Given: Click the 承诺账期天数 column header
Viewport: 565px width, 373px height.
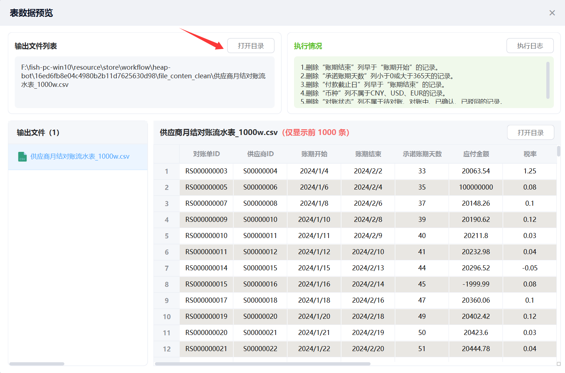Looking at the screenshot, I should (422, 154).
